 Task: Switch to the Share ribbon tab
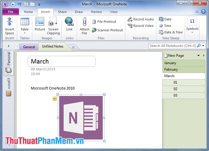(62, 12)
